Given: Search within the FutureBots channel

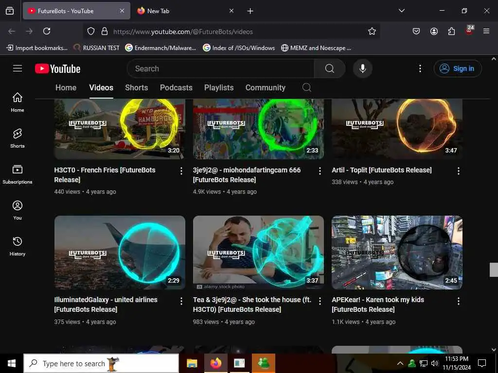Looking at the screenshot, I should point(306,87).
